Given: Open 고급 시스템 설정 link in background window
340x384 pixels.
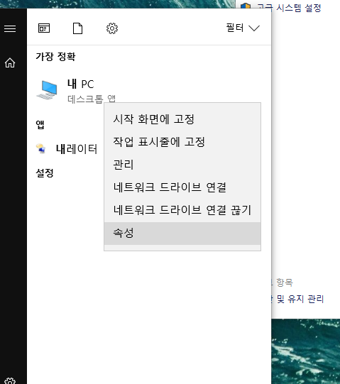Looking at the screenshot, I should pyautogui.click(x=289, y=8).
